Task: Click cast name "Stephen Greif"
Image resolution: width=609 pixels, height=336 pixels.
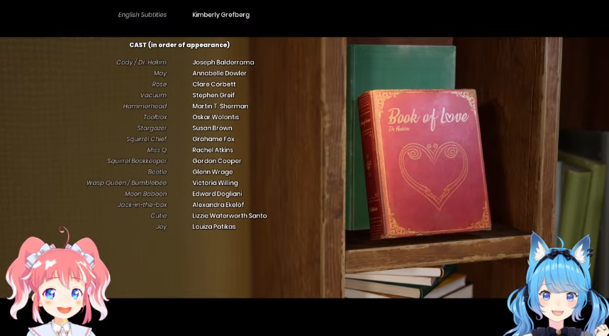Action: tap(213, 95)
